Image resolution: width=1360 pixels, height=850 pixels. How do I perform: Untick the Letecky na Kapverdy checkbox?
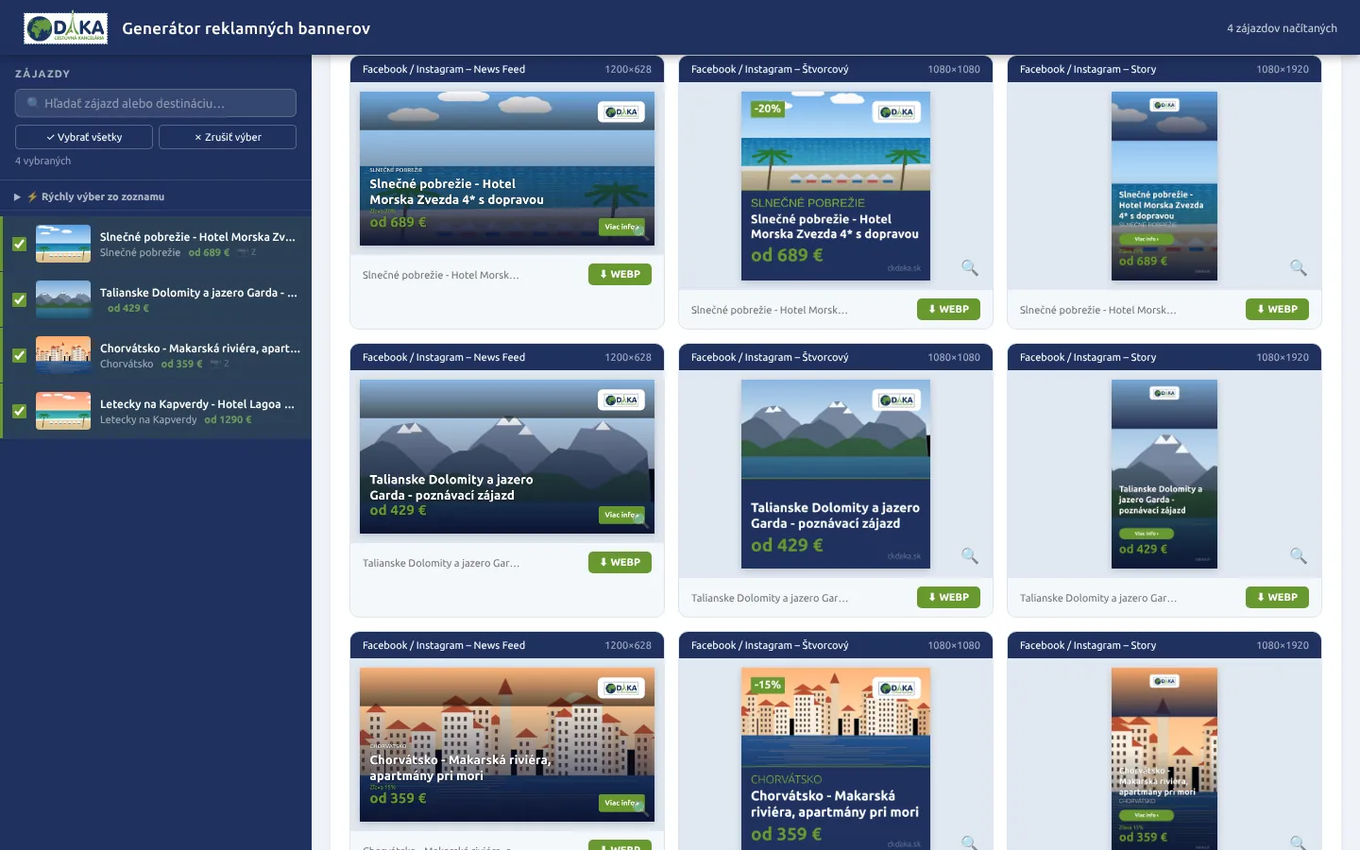point(19,411)
